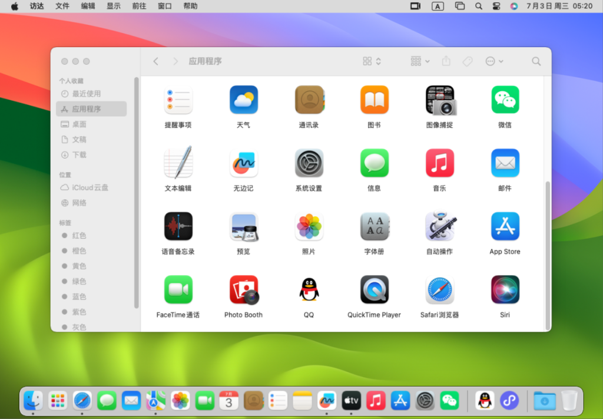The width and height of the screenshot is (603, 419).
Task: Click the tag icon in Finder toolbar
Action: click(x=468, y=61)
